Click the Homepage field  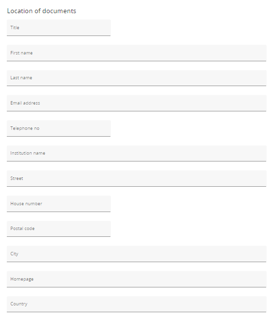[x=137, y=279]
